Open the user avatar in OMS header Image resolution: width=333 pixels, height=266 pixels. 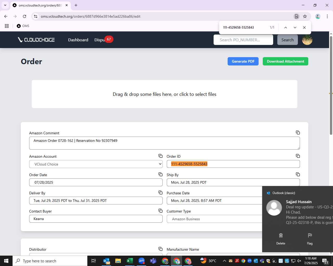(x=307, y=40)
